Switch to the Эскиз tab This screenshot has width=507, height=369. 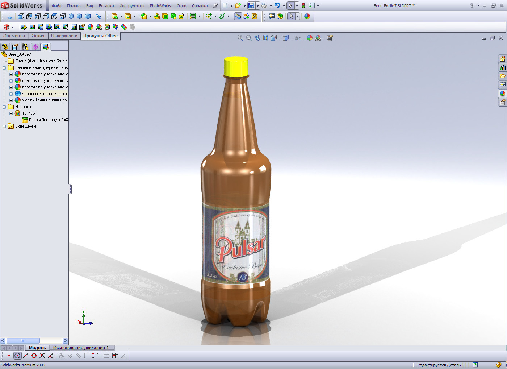(x=38, y=36)
